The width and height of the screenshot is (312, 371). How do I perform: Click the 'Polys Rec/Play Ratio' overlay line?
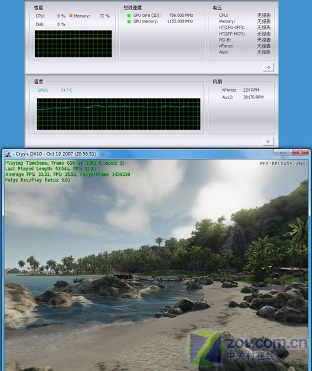point(37,180)
